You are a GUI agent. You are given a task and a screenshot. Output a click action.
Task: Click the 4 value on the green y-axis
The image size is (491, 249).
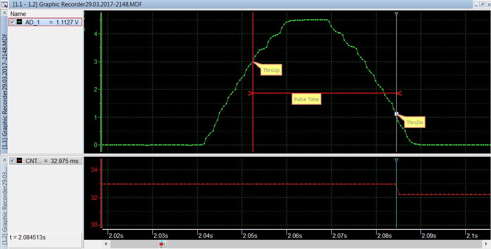coord(95,34)
